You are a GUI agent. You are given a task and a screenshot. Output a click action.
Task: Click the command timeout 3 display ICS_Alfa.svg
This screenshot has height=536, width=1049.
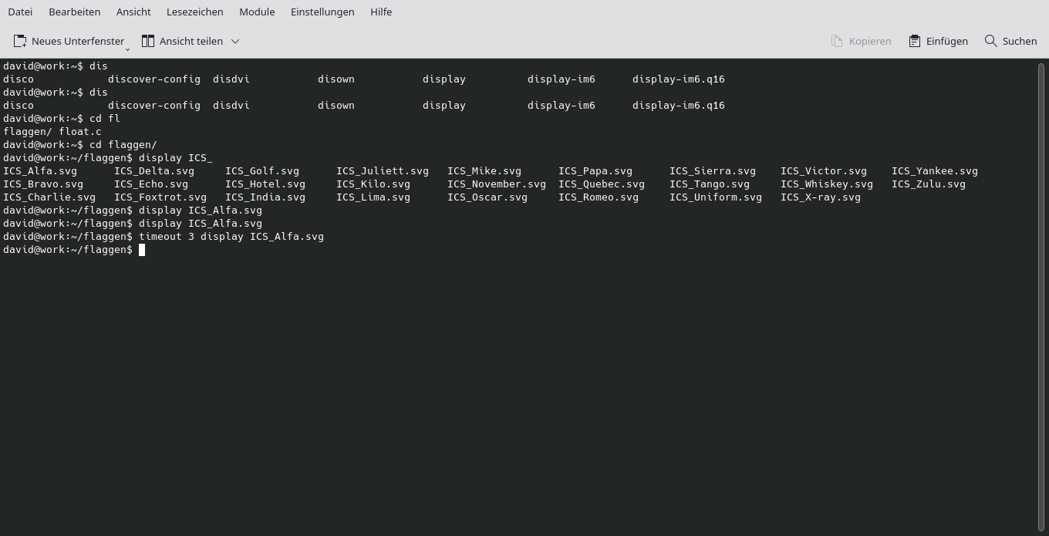(x=232, y=236)
